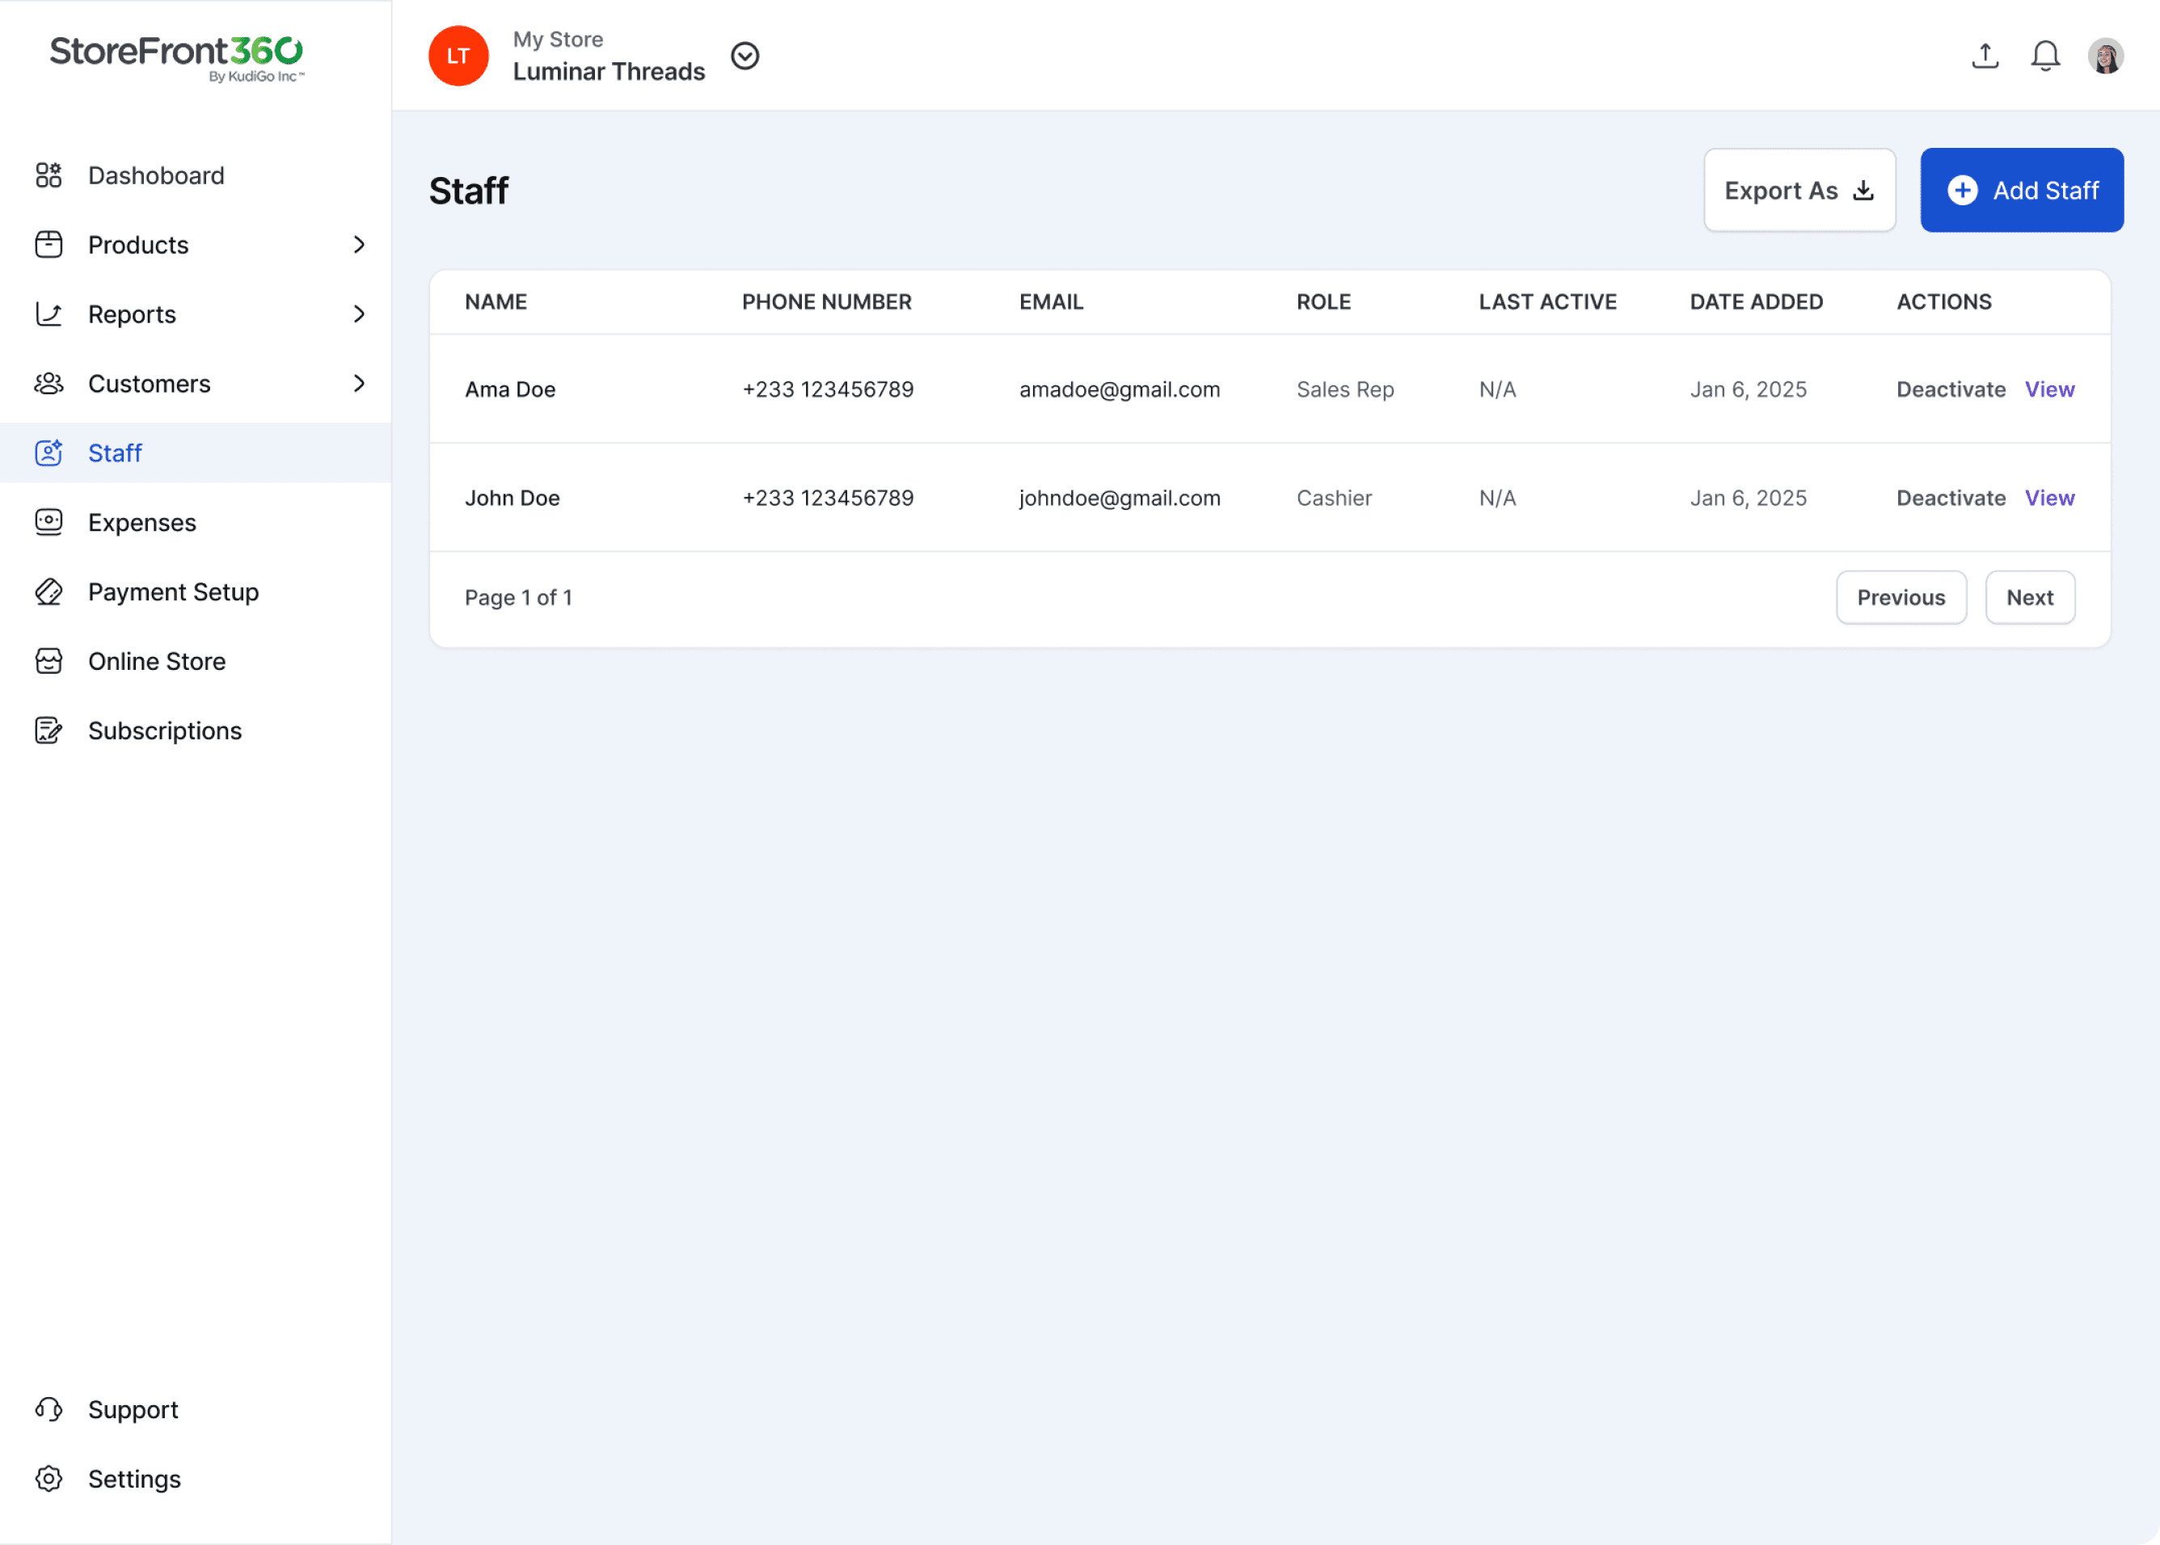Click the Add Staff button
The width and height of the screenshot is (2160, 1545).
(2021, 190)
